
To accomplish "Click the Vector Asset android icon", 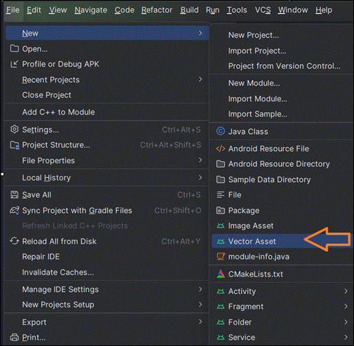I will pos(221,241).
